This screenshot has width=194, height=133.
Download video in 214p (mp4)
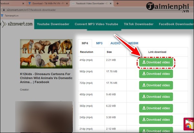[156, 130]
